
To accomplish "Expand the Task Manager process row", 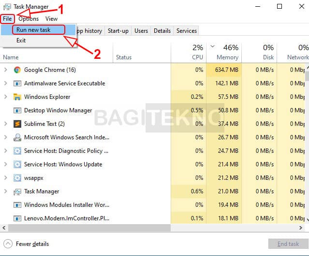I will [x=6, y=191].
